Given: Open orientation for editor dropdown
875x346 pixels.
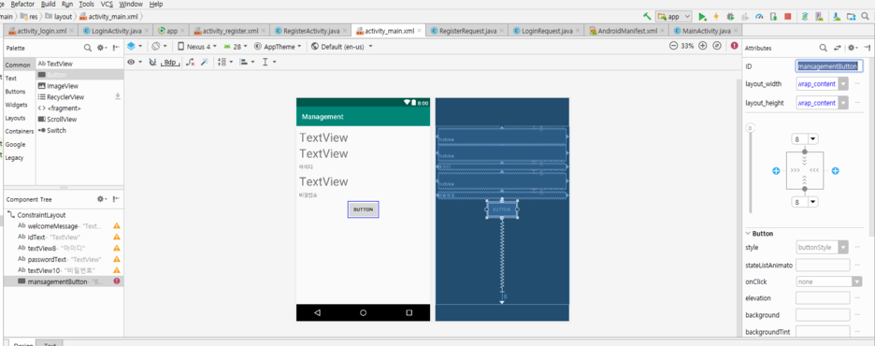Looking at the screenshot, I should pyautogui.click(x=160, y=46).
